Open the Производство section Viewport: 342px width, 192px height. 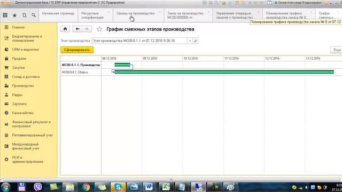coord(23,86)
